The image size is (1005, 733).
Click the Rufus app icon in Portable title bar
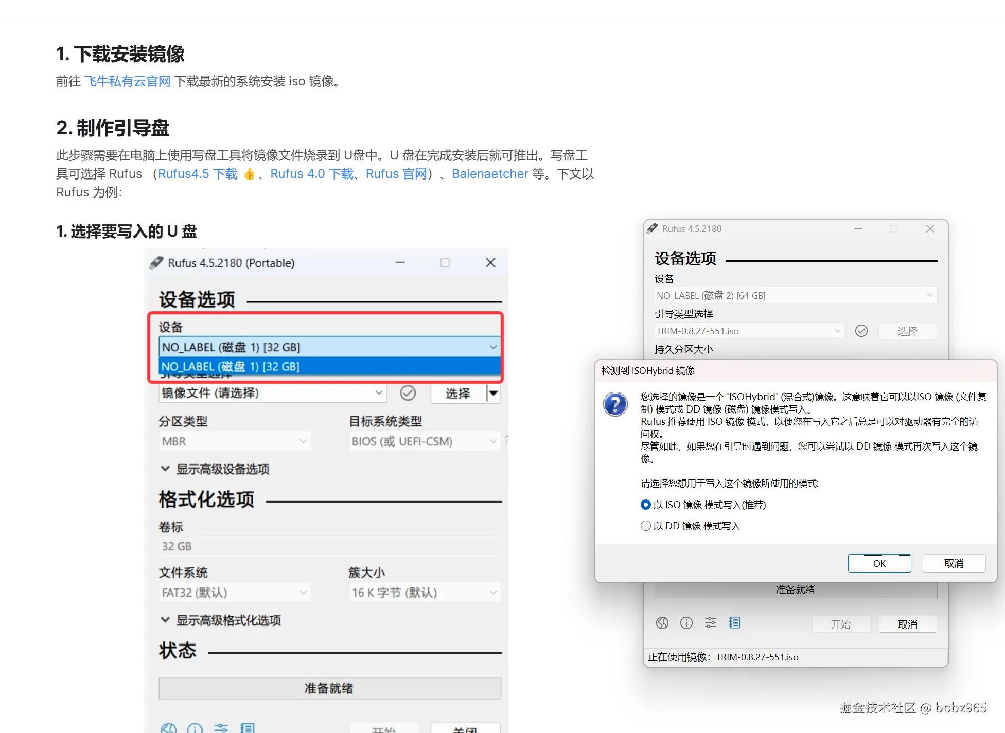(x=156, y=263)
